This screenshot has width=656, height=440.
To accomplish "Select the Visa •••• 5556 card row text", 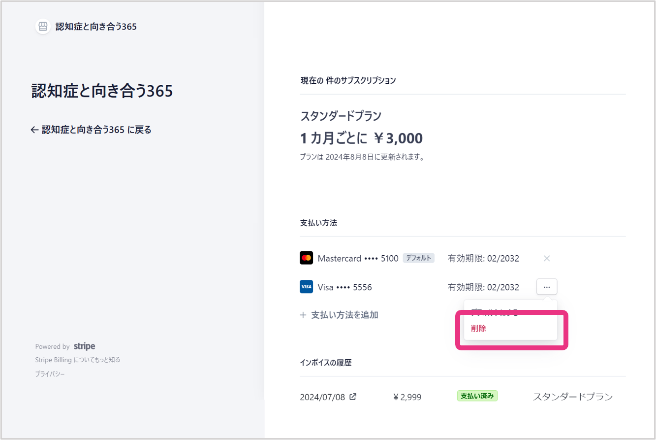I will coord(344,287).
